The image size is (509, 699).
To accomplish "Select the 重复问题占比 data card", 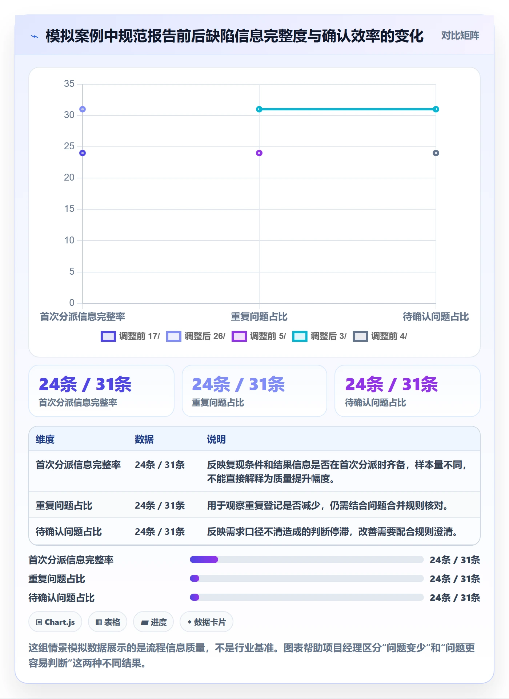I will point(254,391).
